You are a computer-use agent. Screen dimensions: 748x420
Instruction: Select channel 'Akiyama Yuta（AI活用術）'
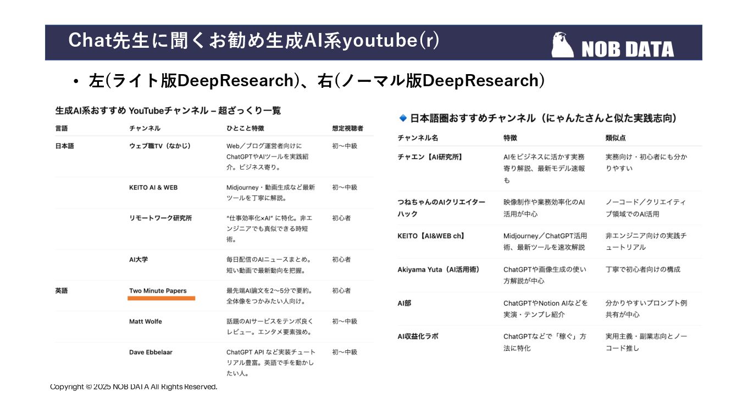[439, 270]
